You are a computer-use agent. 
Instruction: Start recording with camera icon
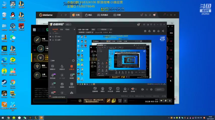(143, 90)
